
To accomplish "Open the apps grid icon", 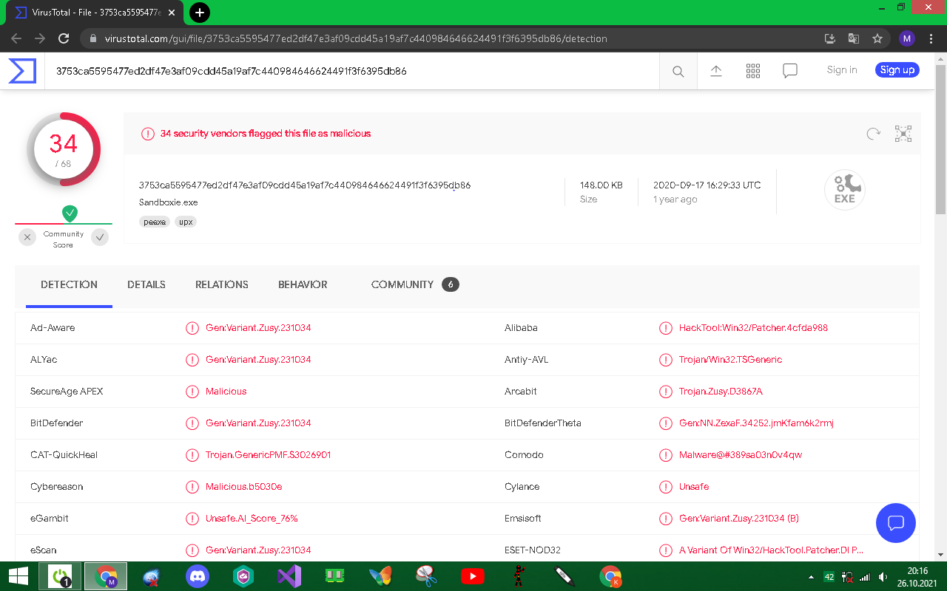I will coord(753,71).
